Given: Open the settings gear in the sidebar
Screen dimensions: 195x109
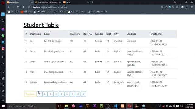Looking at the screenshot, I should point(3,91).
